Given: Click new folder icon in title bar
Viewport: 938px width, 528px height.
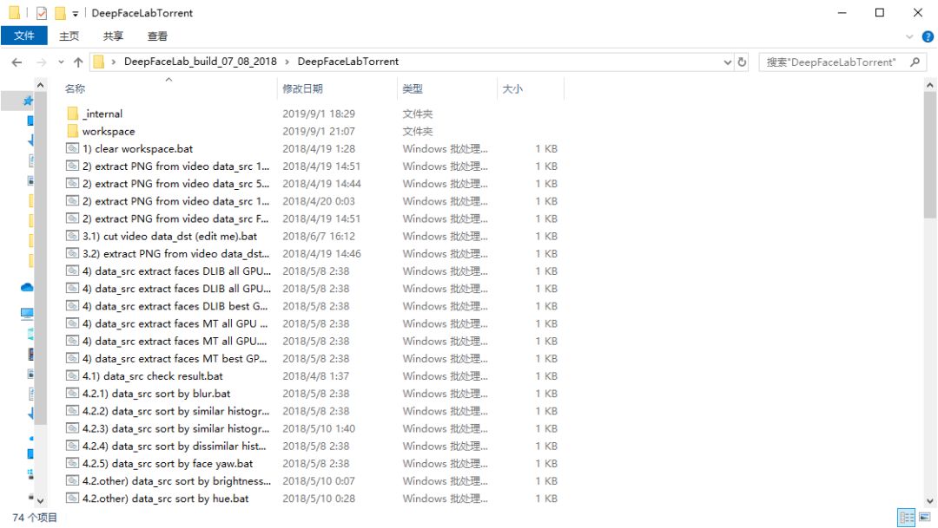Looking at the screenshot, I should click(x=60, y=12).
